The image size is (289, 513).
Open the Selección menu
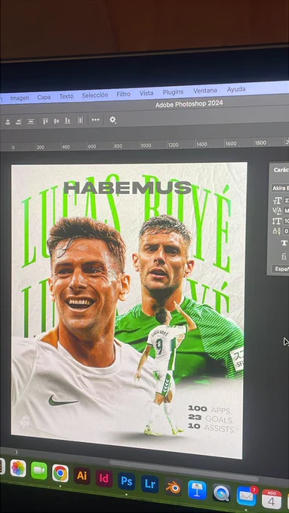[x=95, y=95]
